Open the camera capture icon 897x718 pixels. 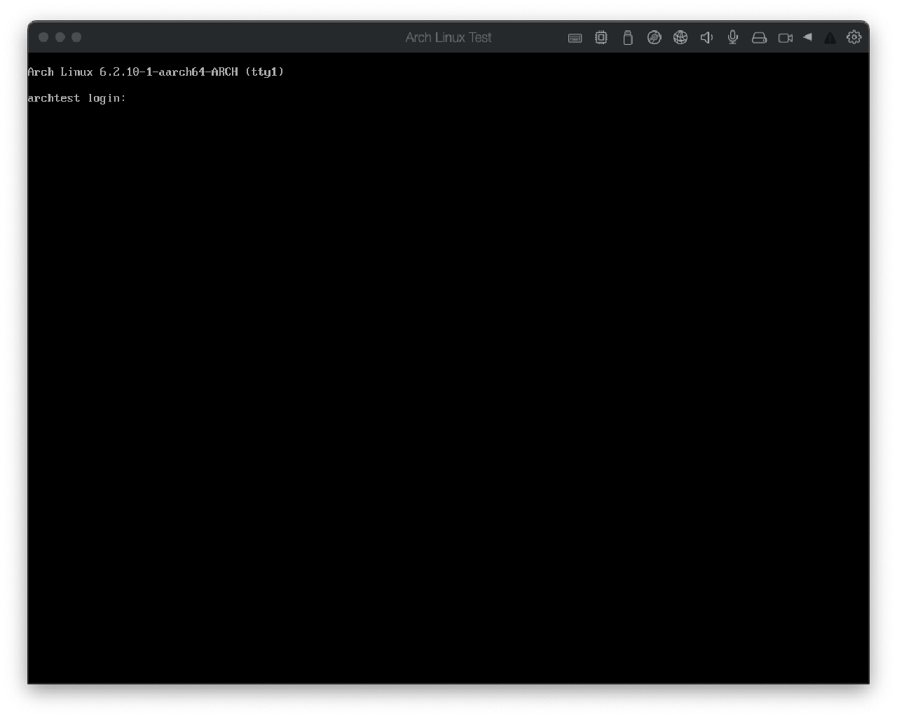pos(785,38)
